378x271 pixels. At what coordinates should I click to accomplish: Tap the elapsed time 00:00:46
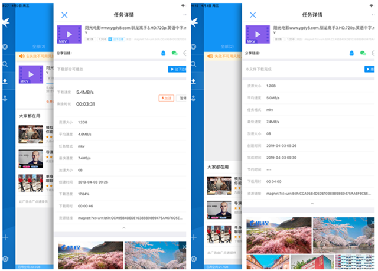85,206
